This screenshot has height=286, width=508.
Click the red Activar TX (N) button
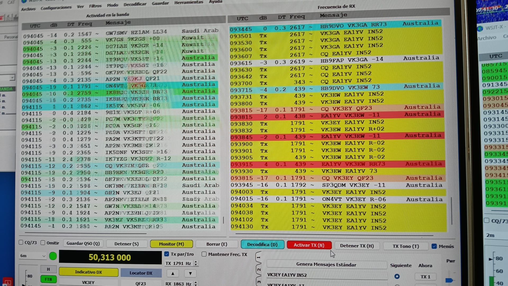click(x=309, y=245)
